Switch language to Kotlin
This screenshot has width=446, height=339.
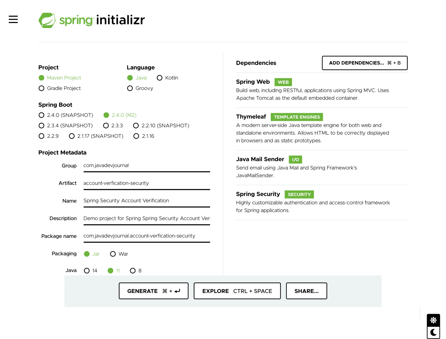160,78
